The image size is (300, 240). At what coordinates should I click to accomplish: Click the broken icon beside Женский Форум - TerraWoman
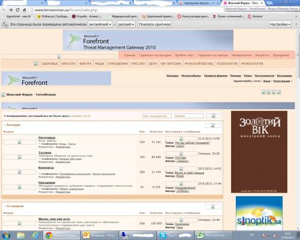pos(3,95)
